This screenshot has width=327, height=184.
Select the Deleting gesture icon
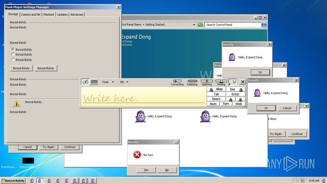coord(192,82)
